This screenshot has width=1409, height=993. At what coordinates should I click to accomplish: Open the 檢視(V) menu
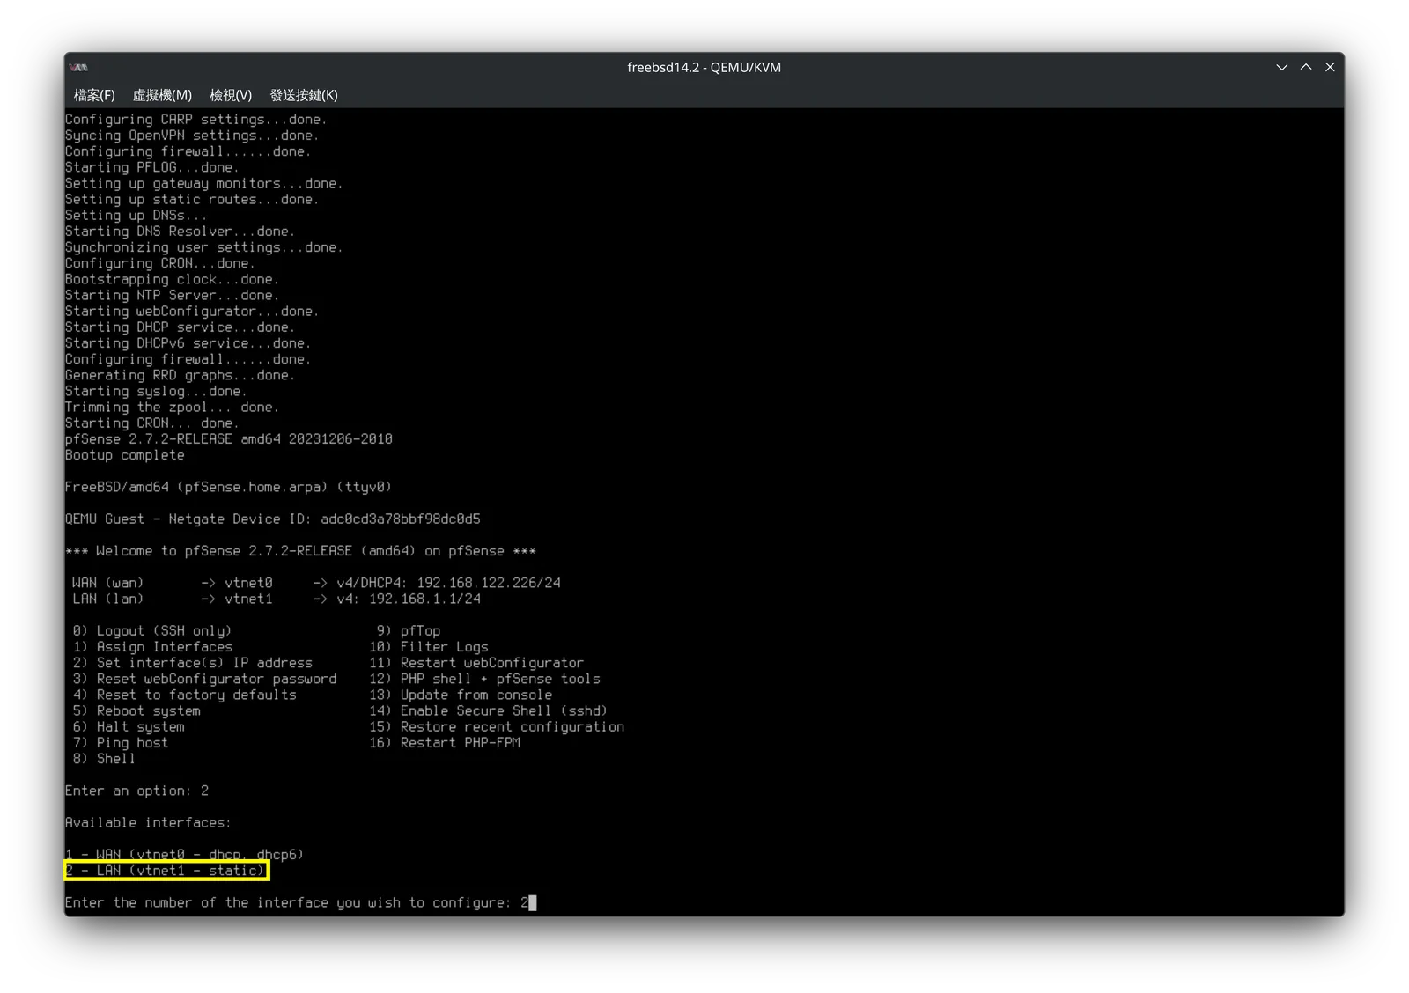[x=231, y=95]
